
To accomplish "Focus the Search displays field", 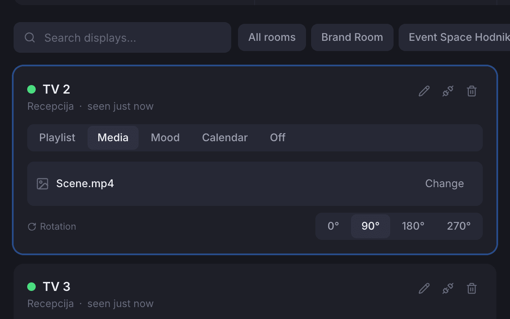I will click(122, 37).
